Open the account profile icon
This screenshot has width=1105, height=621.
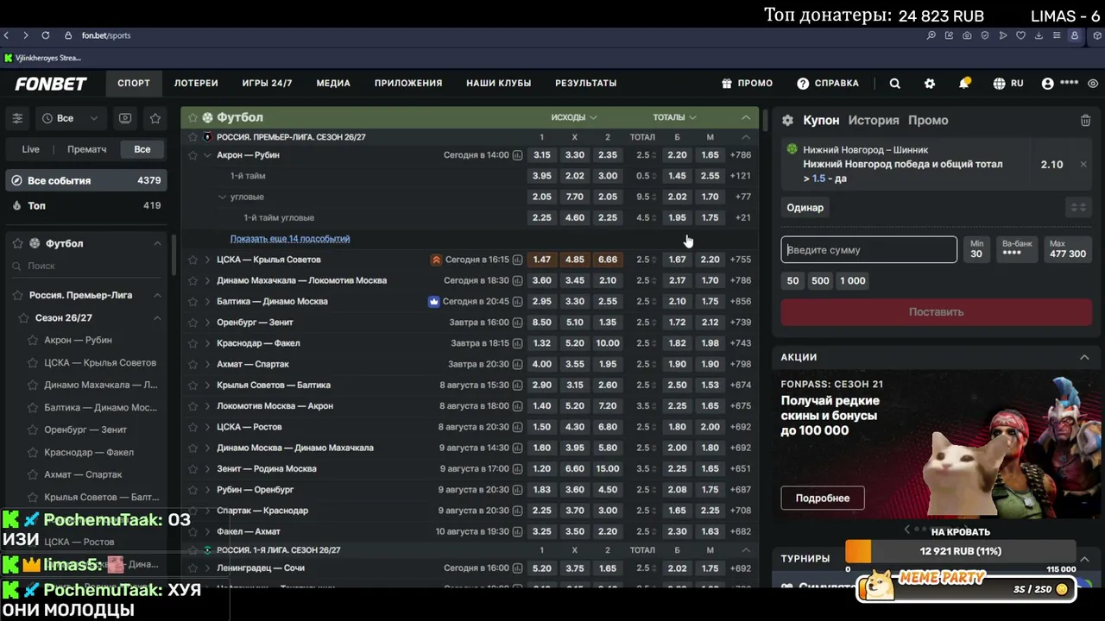click(x=1048, y=84)
